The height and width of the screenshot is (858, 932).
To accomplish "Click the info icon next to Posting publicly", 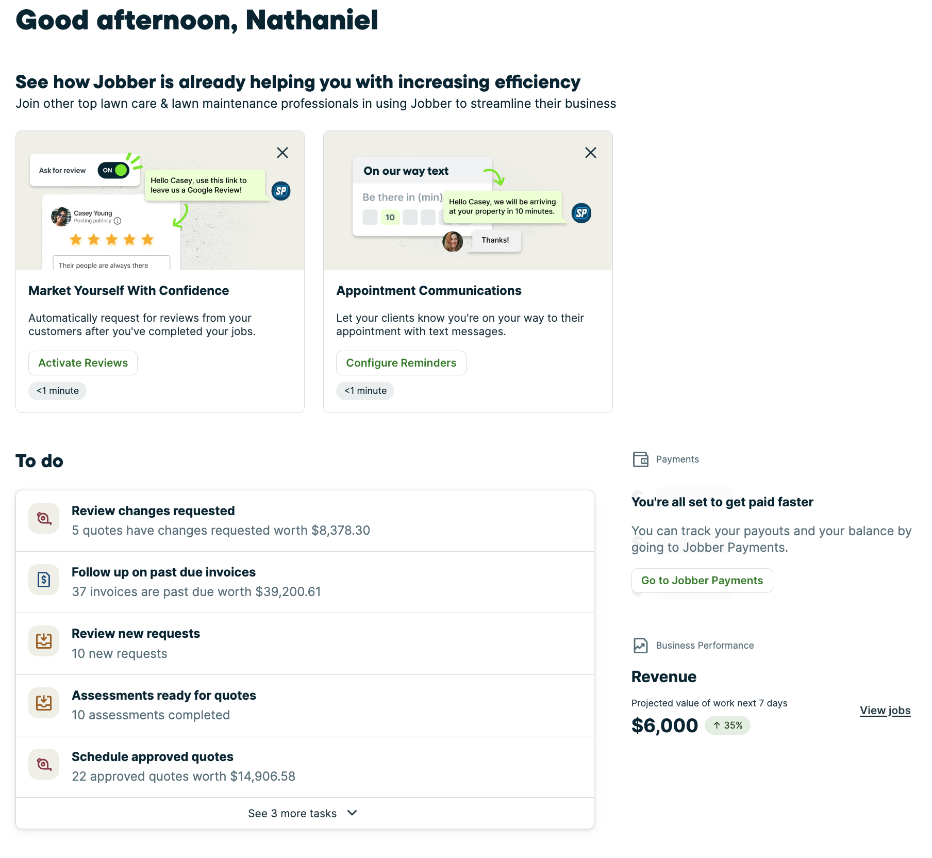I will (x=118, y=221).
